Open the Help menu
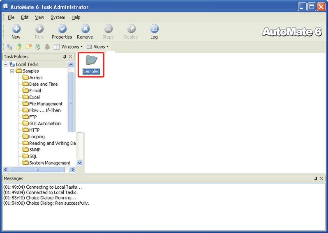 pyautogui.click(x=76, y=17)
